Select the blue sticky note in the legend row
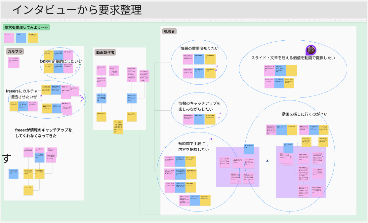Viewport: 368px width, 223px height. click(21, 38)
